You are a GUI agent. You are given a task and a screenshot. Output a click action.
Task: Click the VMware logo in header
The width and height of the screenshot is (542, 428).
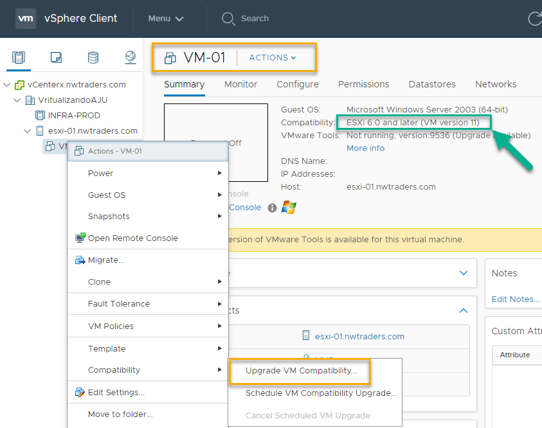[x=26, y=19]
